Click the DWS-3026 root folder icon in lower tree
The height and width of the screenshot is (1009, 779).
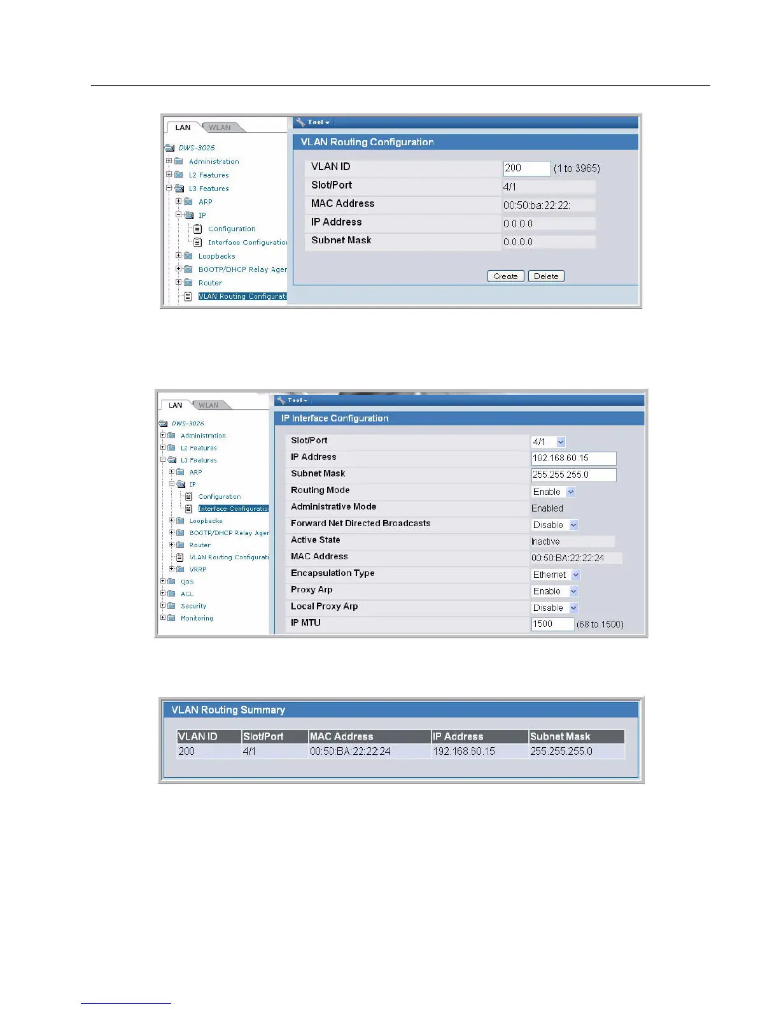click(x=164, y=424)
